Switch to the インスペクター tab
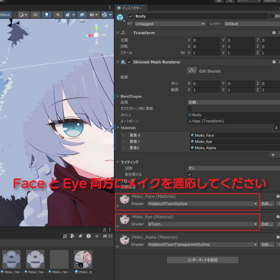The width and height of the screenshot is (280, 280). pyautogui.click(x=131, y=8)
